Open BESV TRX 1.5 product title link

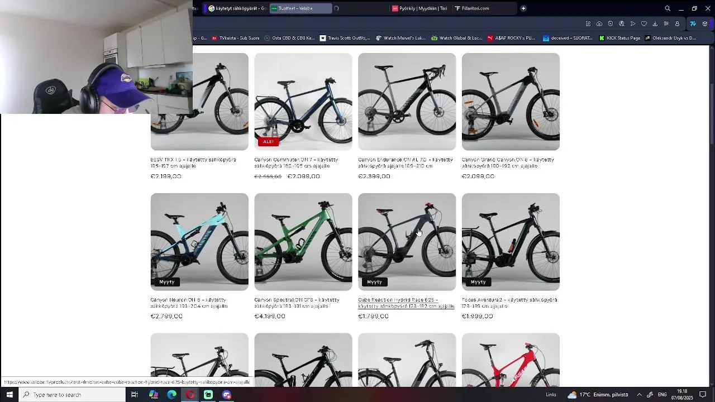(193, 162)
